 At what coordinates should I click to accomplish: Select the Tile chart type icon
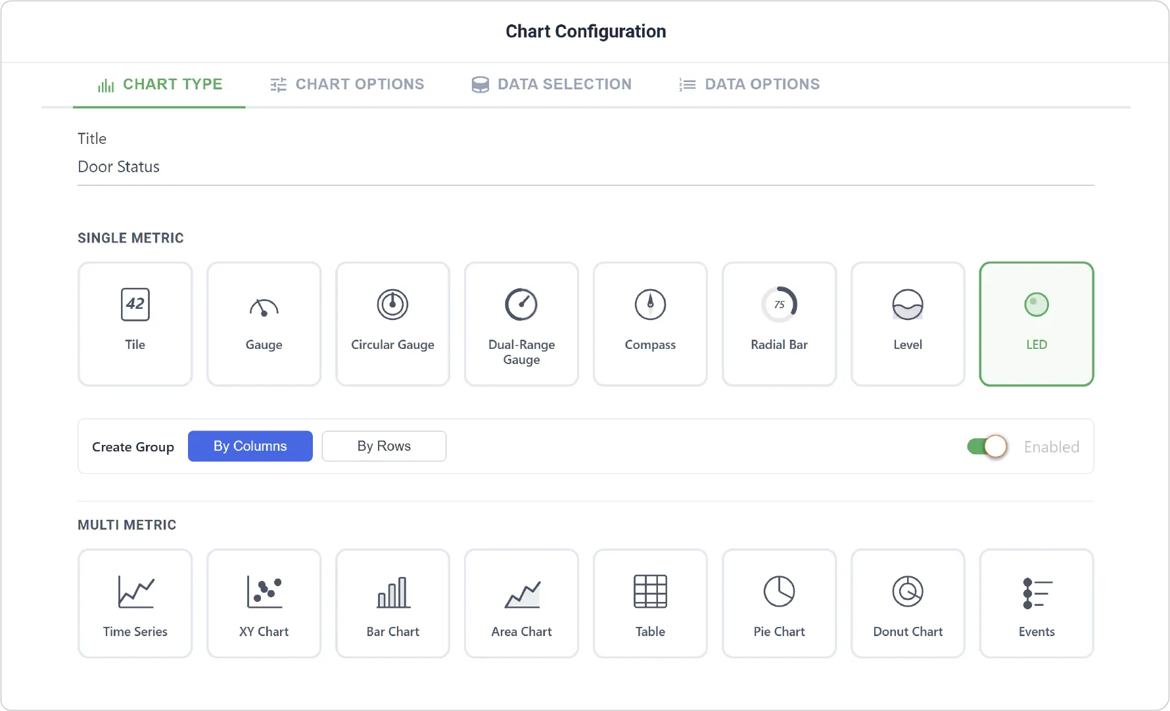(135, 304)
